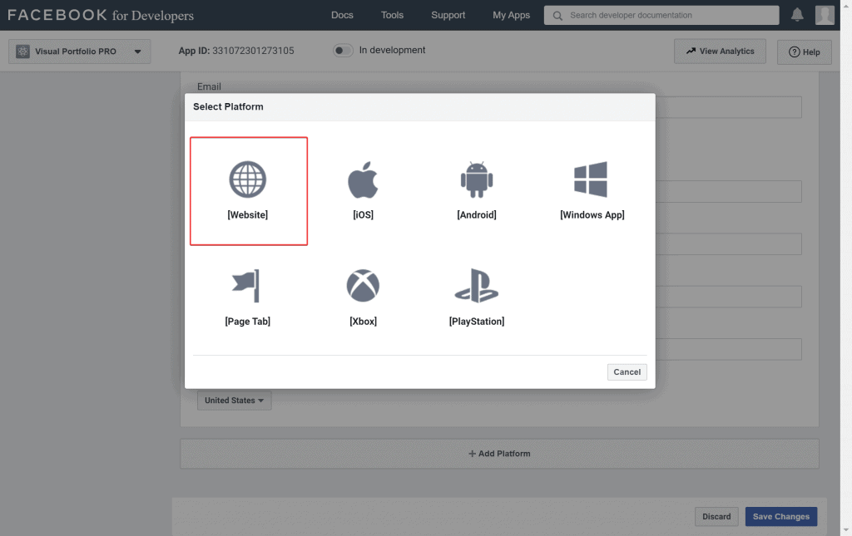Open the Tools menu
The width and height of the screenshot is (852, 536).
click(393, 15)
